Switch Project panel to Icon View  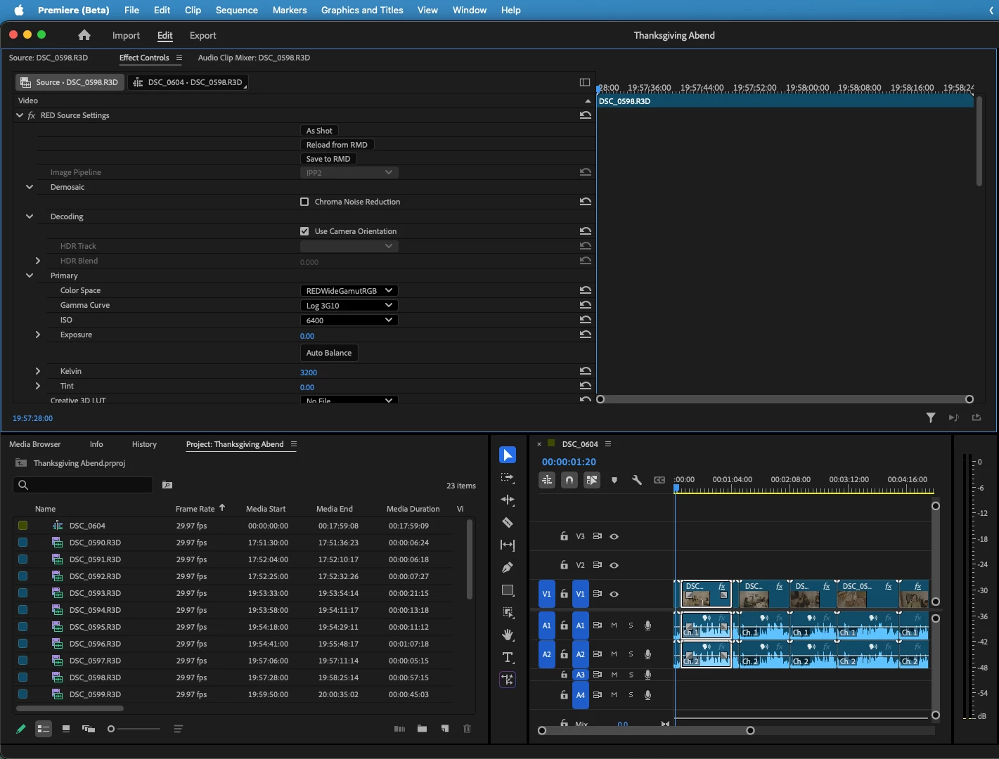pos(66,729)
